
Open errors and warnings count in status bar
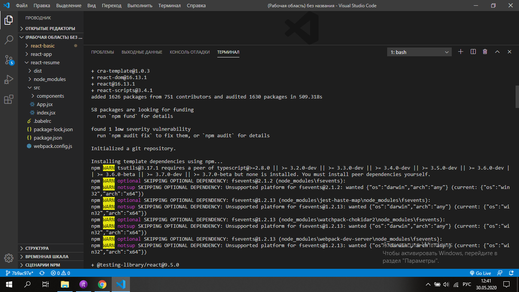[x=60, y=273]
